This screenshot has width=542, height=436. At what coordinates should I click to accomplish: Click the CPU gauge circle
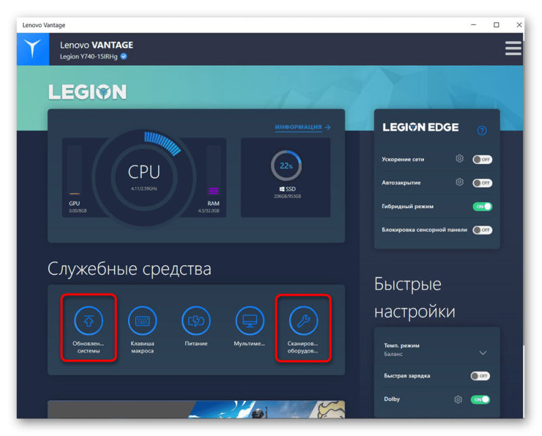pos(144,178)
